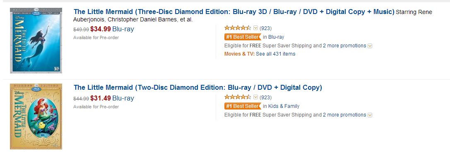The height and width of the screenshot is (154, 450).
Task: Click star rating of Three-Disc edition
Action: (237, 28)
